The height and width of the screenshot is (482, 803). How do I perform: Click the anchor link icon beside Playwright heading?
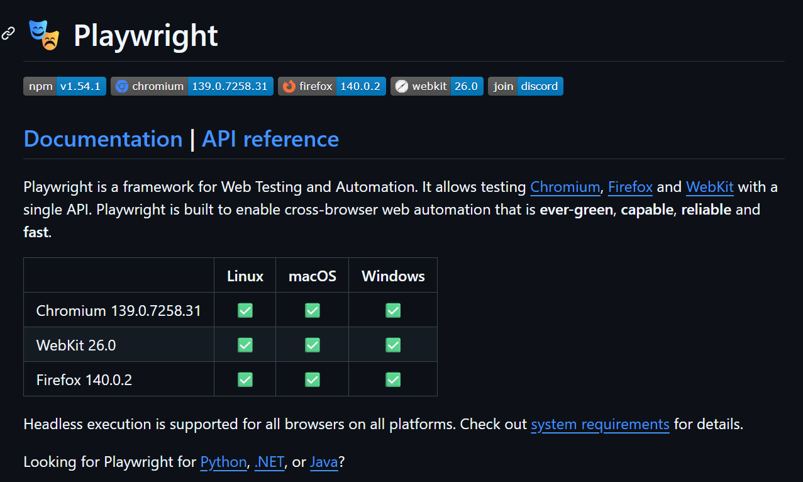pos(8,34)
